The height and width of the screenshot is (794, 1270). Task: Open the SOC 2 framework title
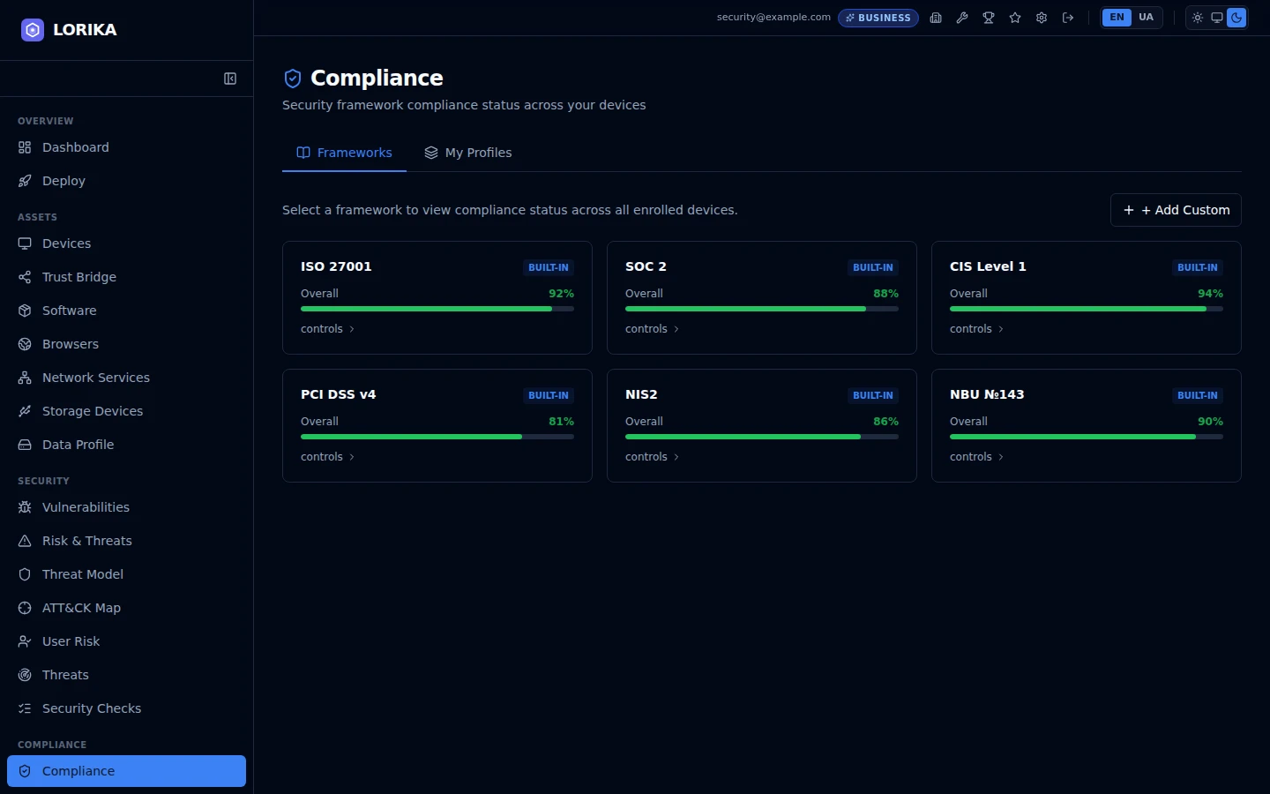646,266
